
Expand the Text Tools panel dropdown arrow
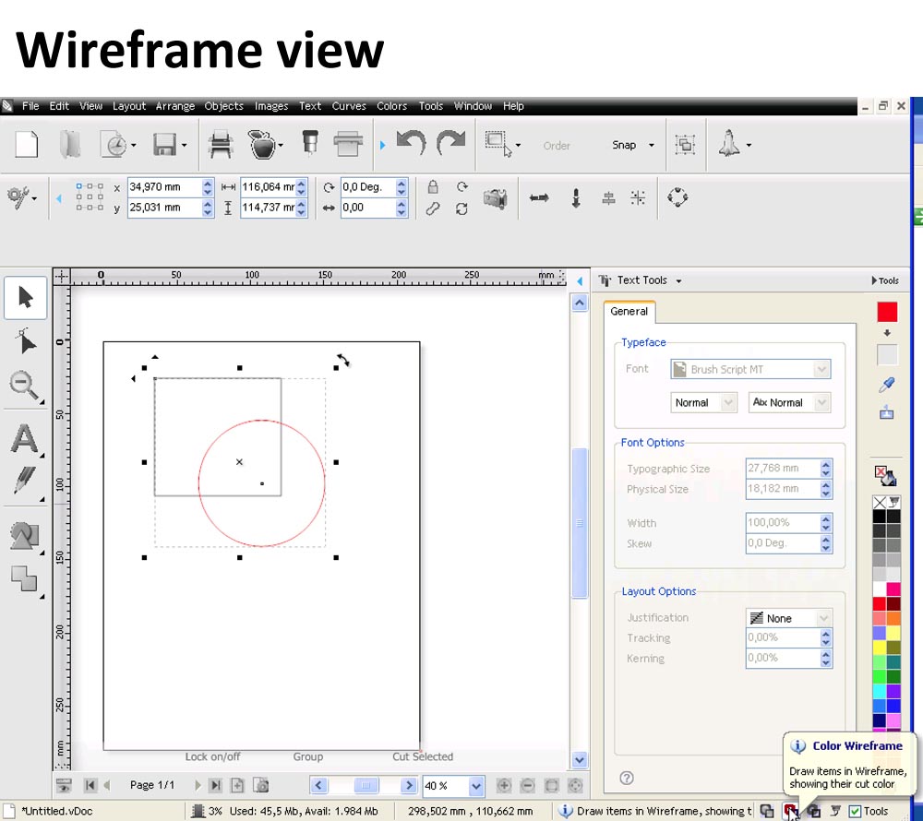[x=678, y=281]
